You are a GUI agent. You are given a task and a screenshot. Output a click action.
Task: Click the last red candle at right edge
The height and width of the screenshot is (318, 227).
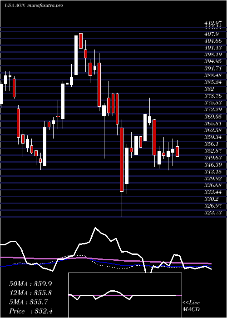pos(178,151)
